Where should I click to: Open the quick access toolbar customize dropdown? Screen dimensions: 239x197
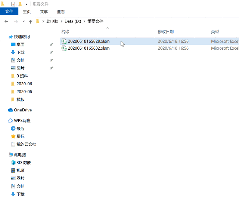point(26,4)
